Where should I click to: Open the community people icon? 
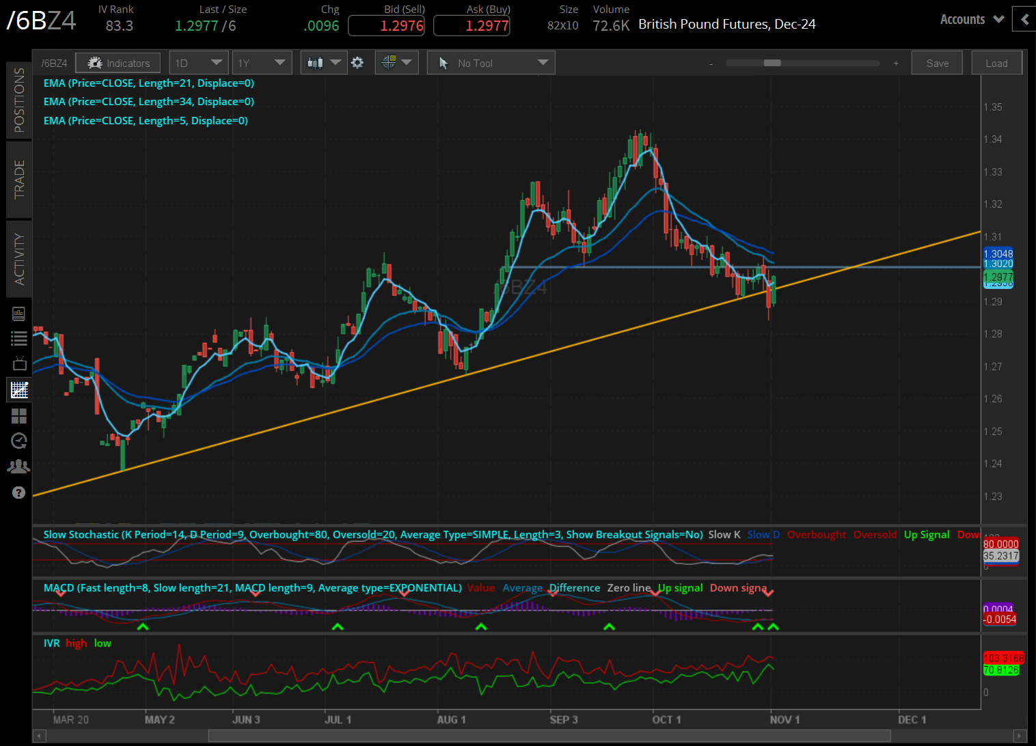(x=19, y=467)
